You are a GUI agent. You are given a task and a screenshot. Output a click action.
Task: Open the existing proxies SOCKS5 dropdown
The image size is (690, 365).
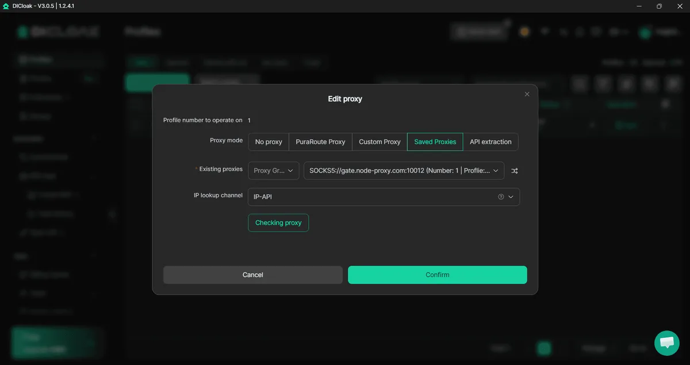coord(404,171)
